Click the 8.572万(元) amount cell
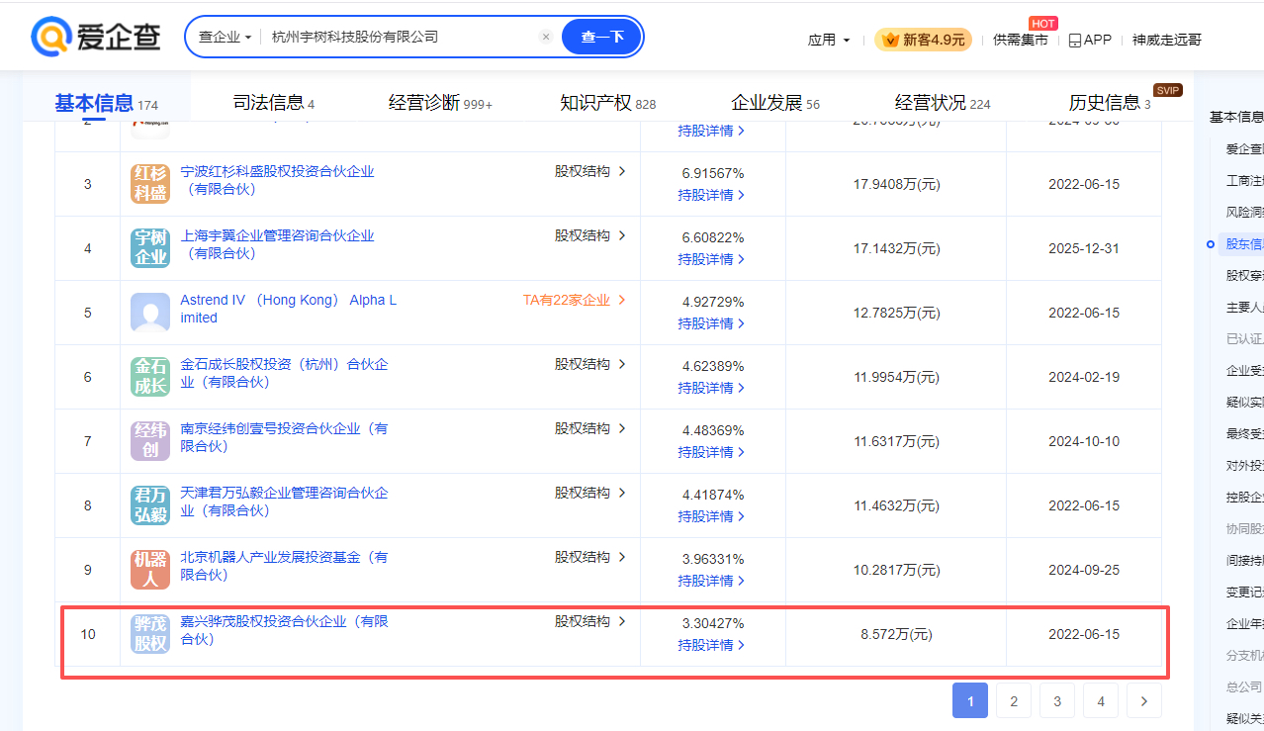This screenshot has height=731, width=1264. [896, 634]
